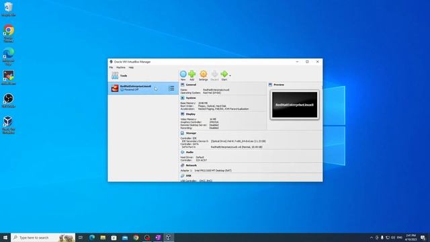Click the taskbar search box
430x242 pixels.
[x=43, y=237]
